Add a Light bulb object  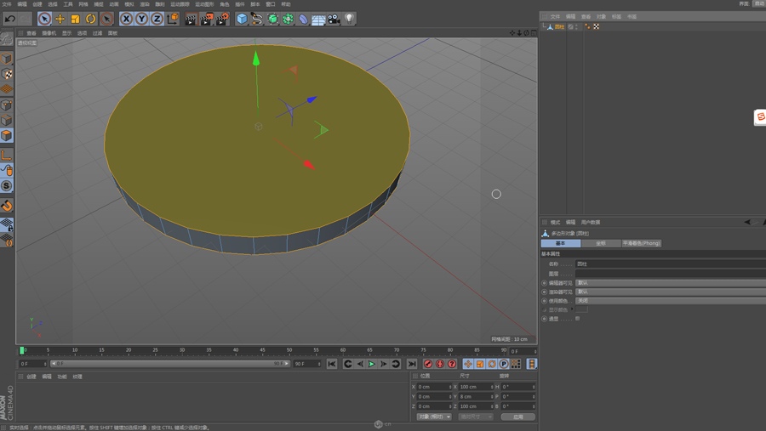coord(349,19)
